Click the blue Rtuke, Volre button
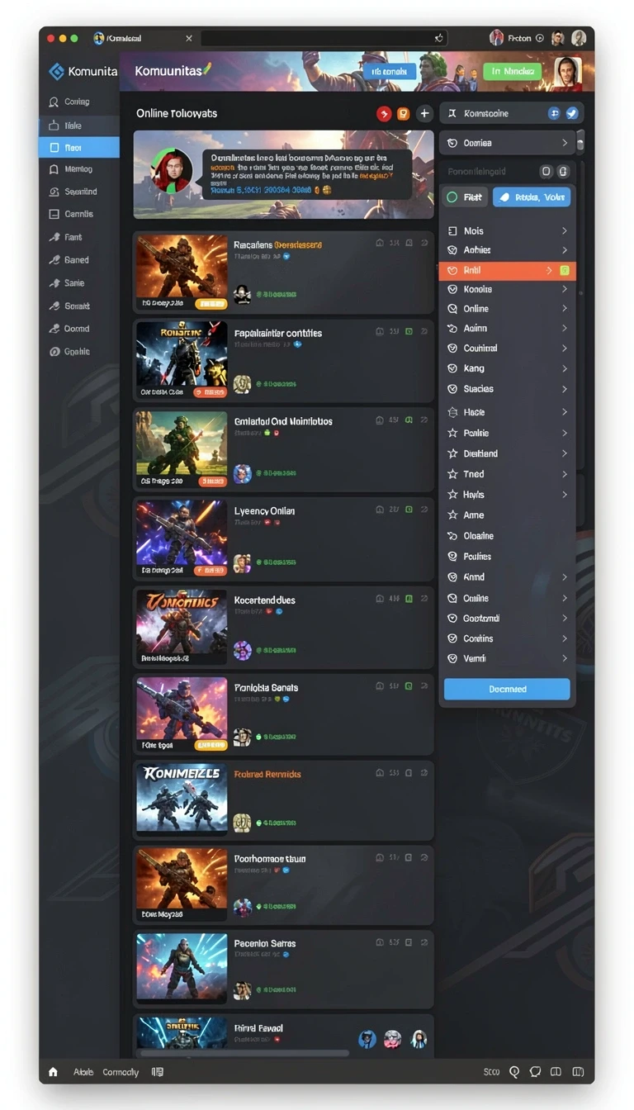634x1110 pixels. (x=532, y=197)
